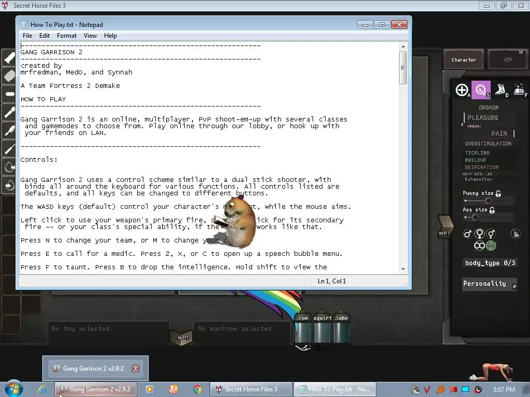This screenshot has width=530, height=397.
Task: Open the Personality panel button
Action: pos(490,284)
